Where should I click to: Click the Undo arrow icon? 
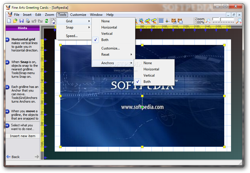[34, 21]
